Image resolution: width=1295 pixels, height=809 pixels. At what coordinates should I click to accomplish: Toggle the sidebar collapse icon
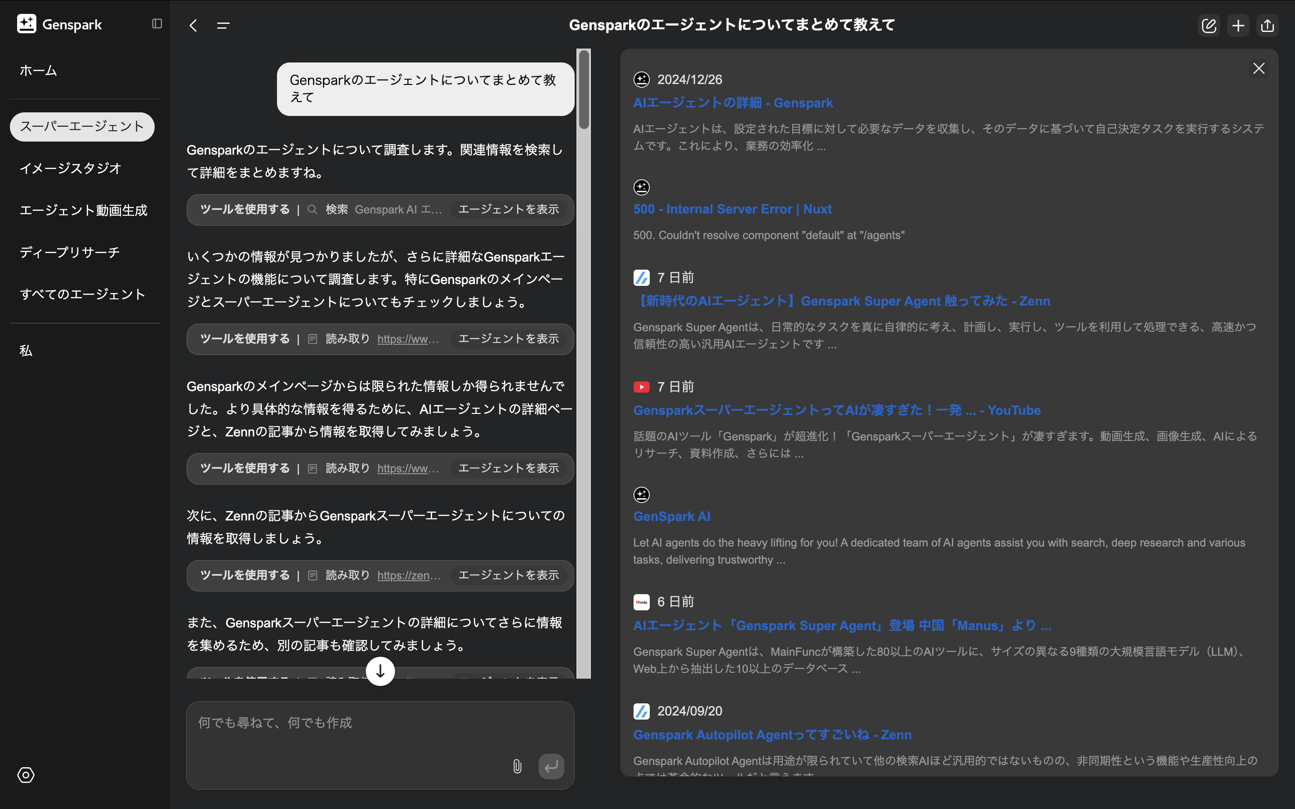[x=157, y=23]
